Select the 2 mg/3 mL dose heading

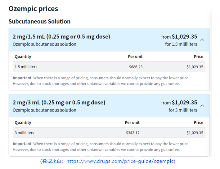pyautogui.click(x=59, y=103)
